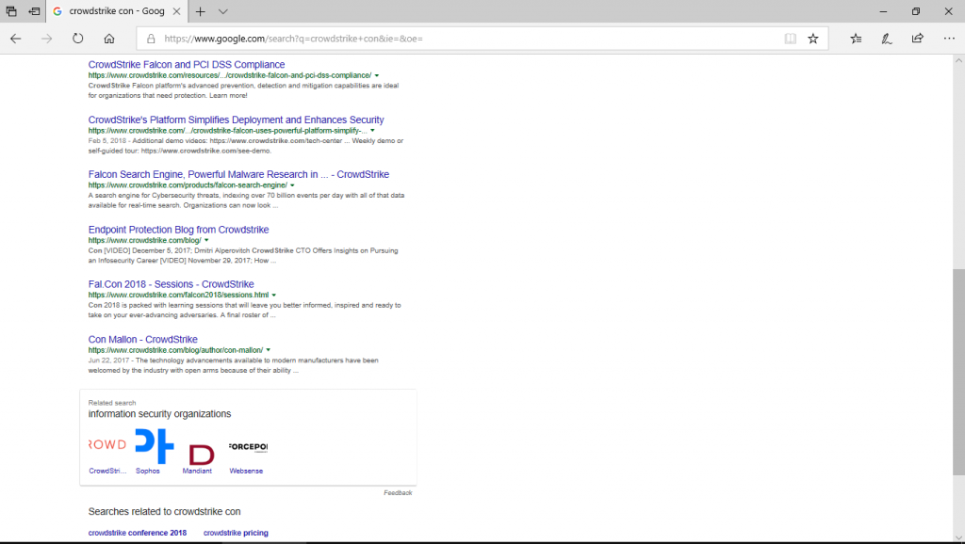Expand dropdown arrow after con-mallon URL

[x=269, y=350]
